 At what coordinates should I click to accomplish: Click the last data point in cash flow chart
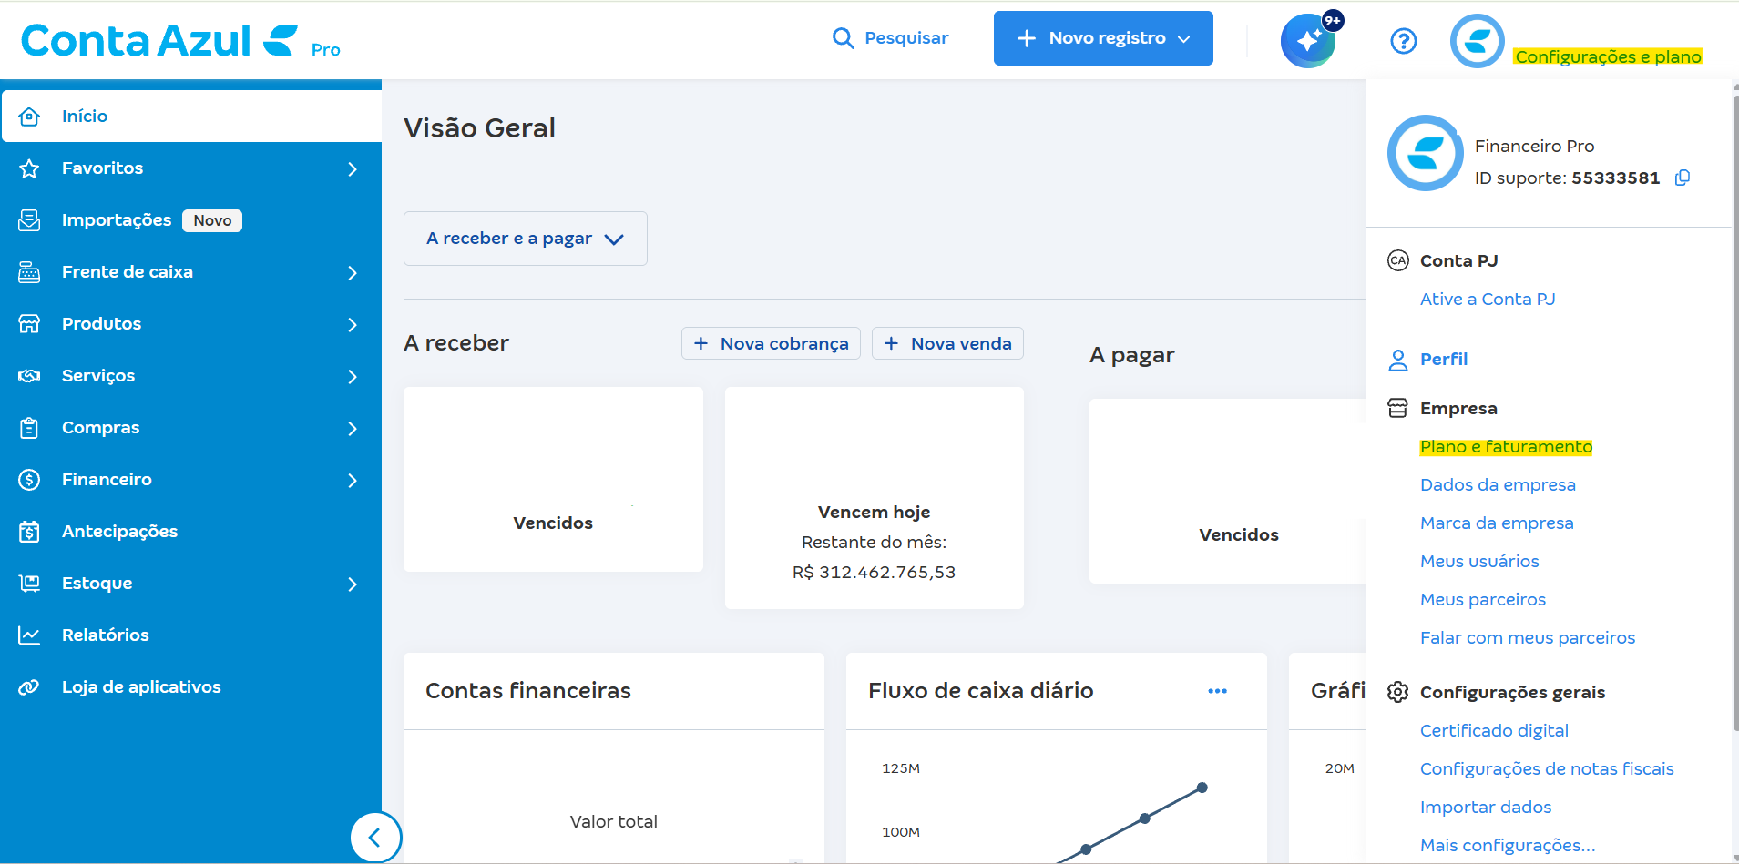(1202, 788)
